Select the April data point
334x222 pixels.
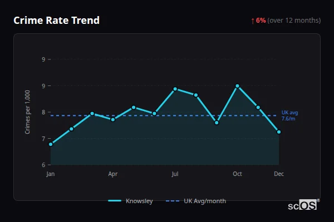113,120
